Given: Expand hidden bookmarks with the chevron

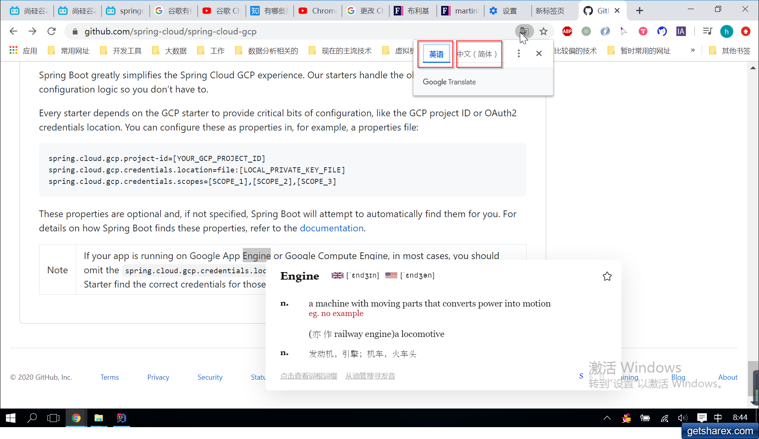Looking at the screenshot, I should click(693, 50).
